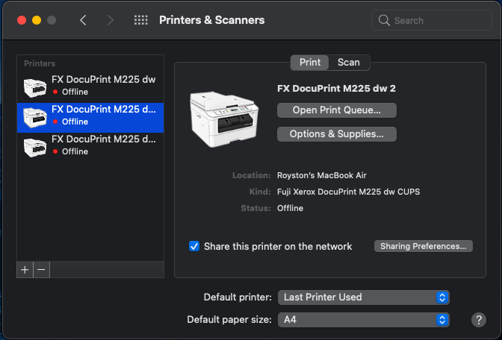Click the search magnifying glass icon
Viewport: 502px width, 340px height.
click(x=385, y=20)
